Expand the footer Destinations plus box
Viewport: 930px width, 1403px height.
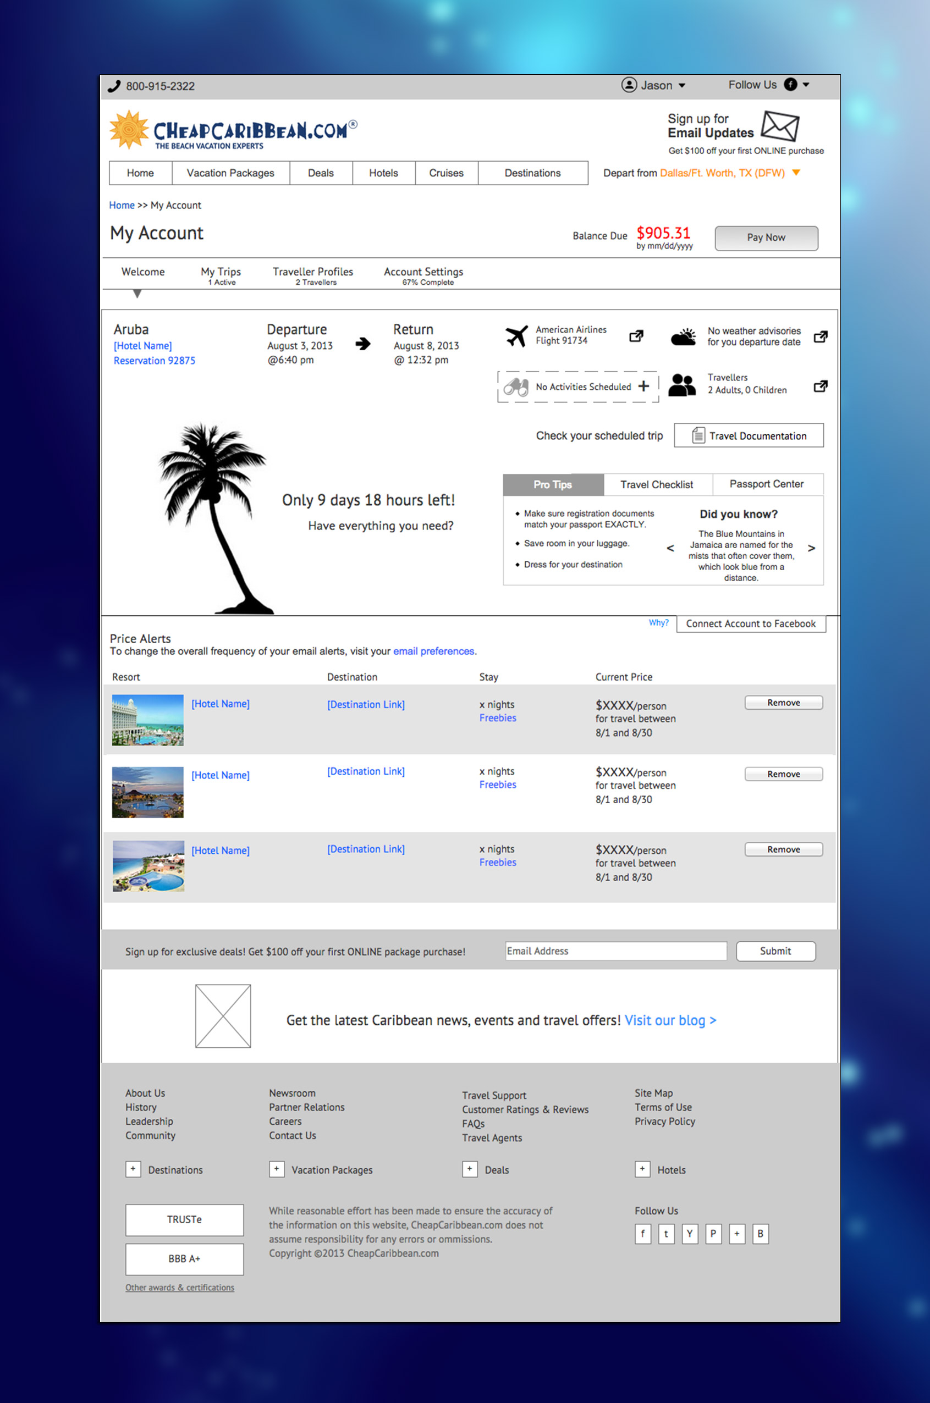(x=133, y=1169)
